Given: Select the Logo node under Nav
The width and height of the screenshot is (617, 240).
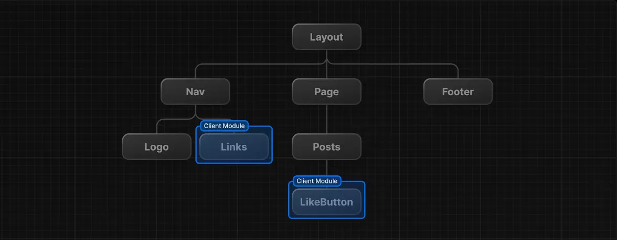Looking at the screenshot, I should point(156,147).
